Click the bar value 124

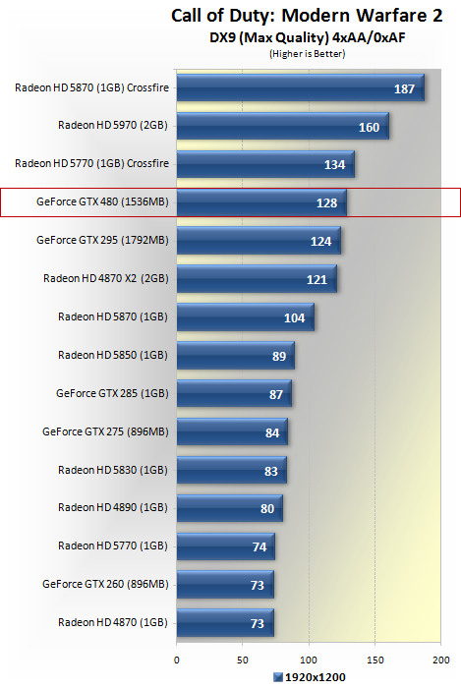[x=320, y=241]
